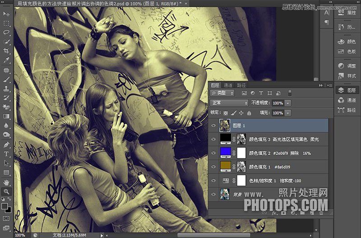This screenshot has width=361, height=238.
Task: Collapse the Layers panel with double arrows
Action: coord(321,85)
